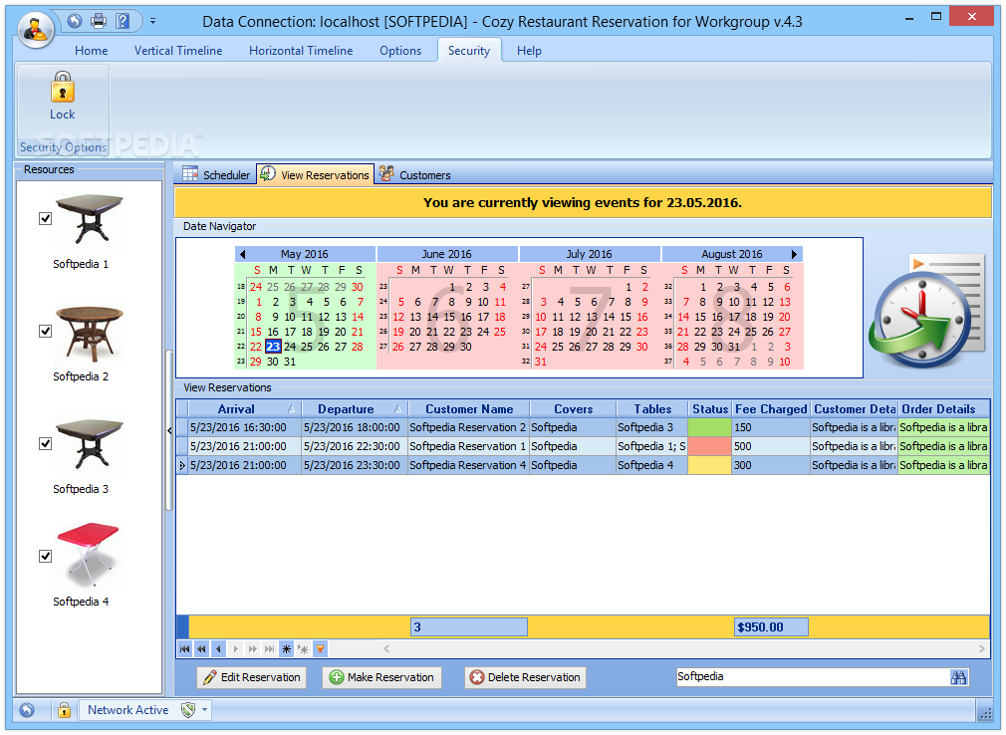The height and width of the screenshot is (735, 1006).
Task: Switch to Vertical Timeline tab
Action: [177, 51]
